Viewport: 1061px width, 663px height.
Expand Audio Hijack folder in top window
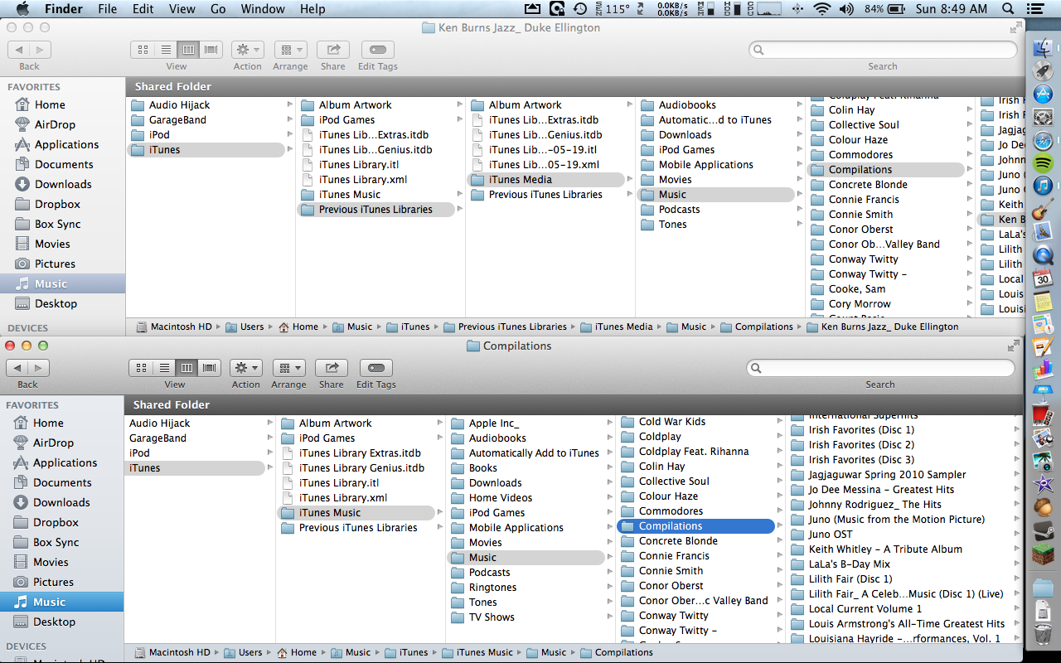pos(290,105)
